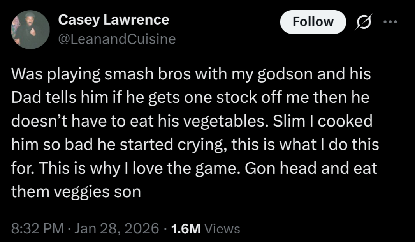Open the 8:32 PM timestamp link
The image size is (415, 242).
click(x=37, y=228)
